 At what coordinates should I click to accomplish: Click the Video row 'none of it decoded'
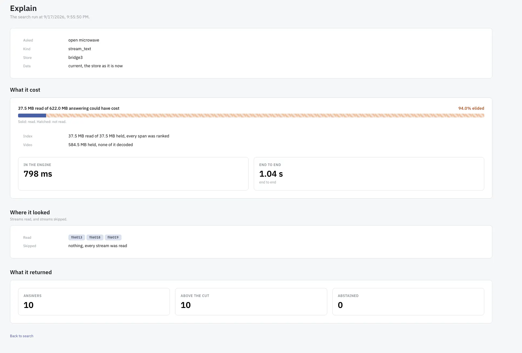tap(101, 145)
